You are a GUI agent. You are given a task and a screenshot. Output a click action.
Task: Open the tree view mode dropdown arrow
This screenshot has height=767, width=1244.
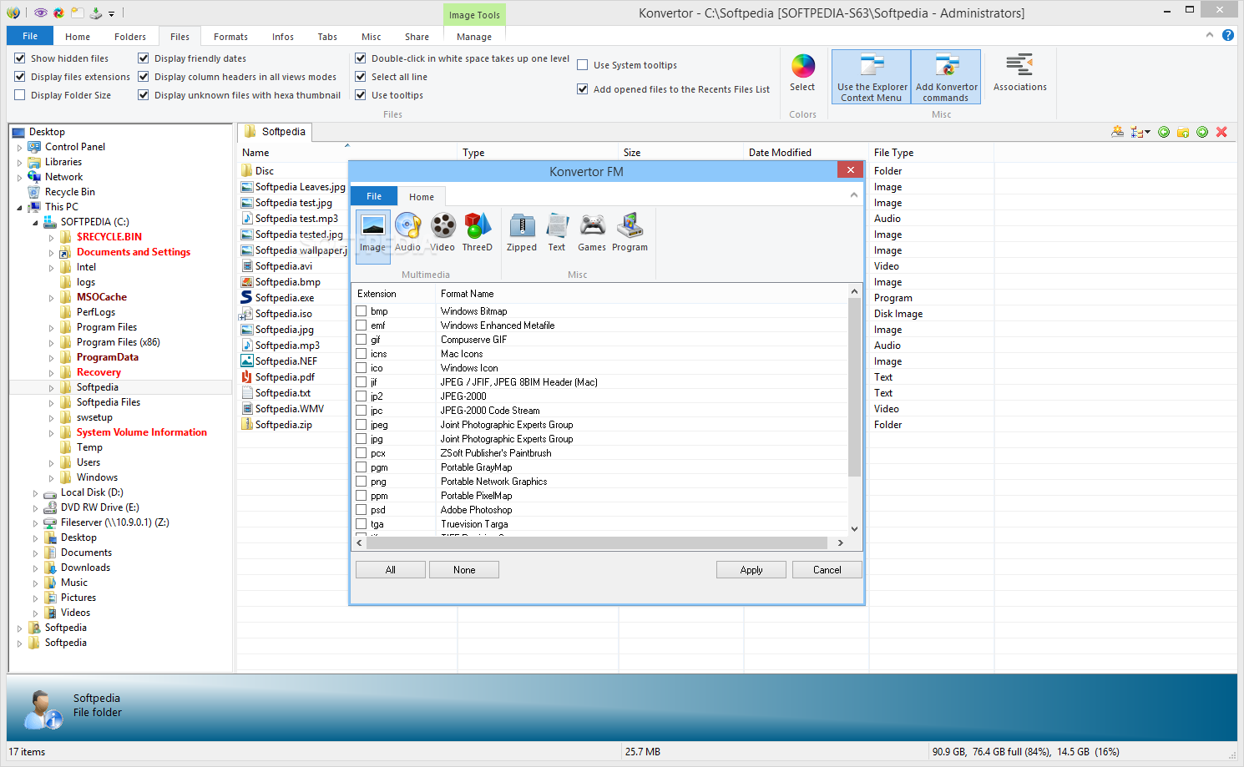(x=1148, y=132)
